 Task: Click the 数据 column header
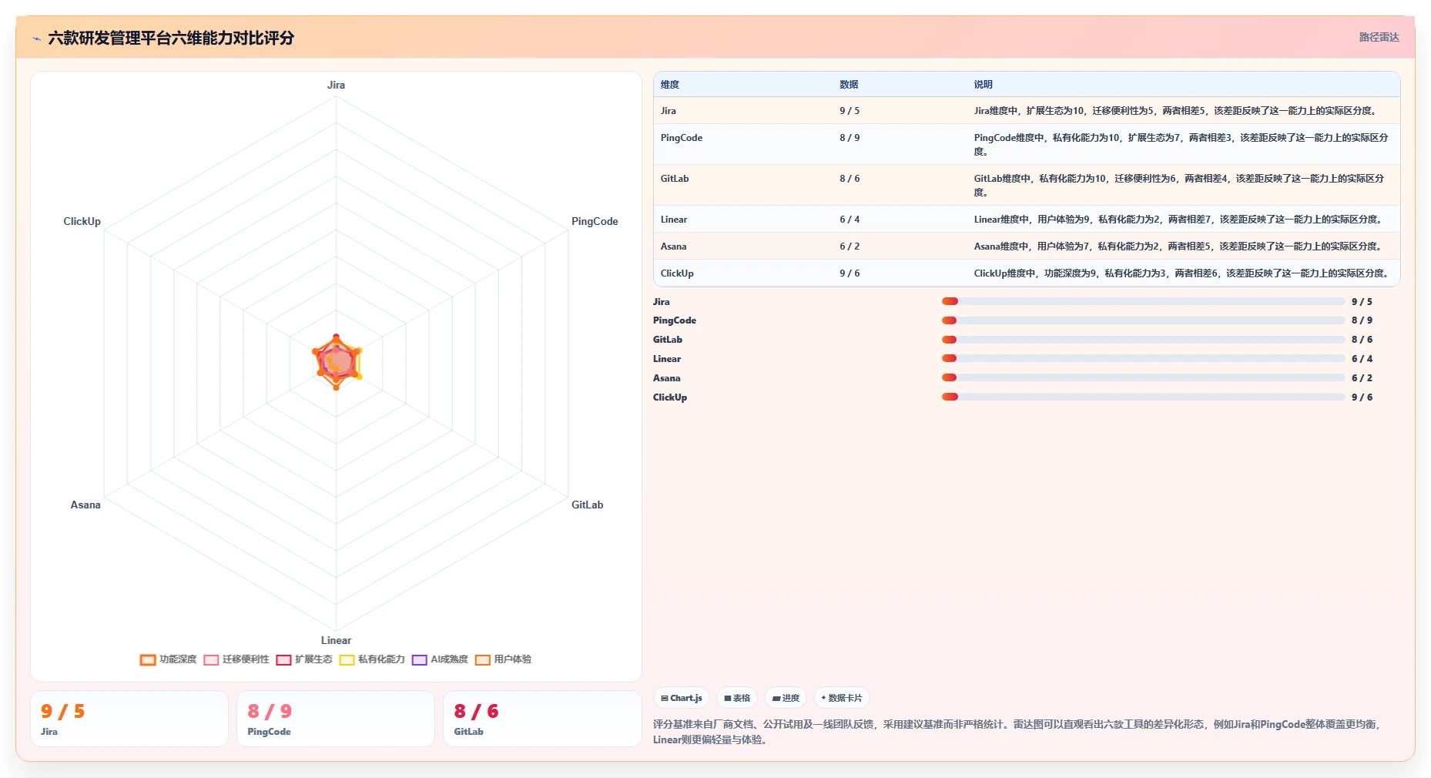849,85
